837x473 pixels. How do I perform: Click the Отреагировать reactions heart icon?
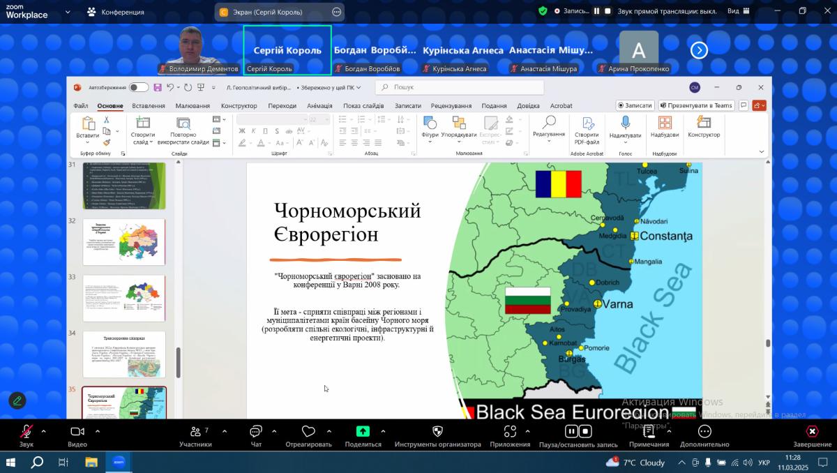coord(308,432)
